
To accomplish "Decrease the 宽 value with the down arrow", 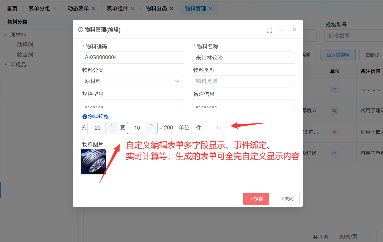I will click(x=151, y=131).
